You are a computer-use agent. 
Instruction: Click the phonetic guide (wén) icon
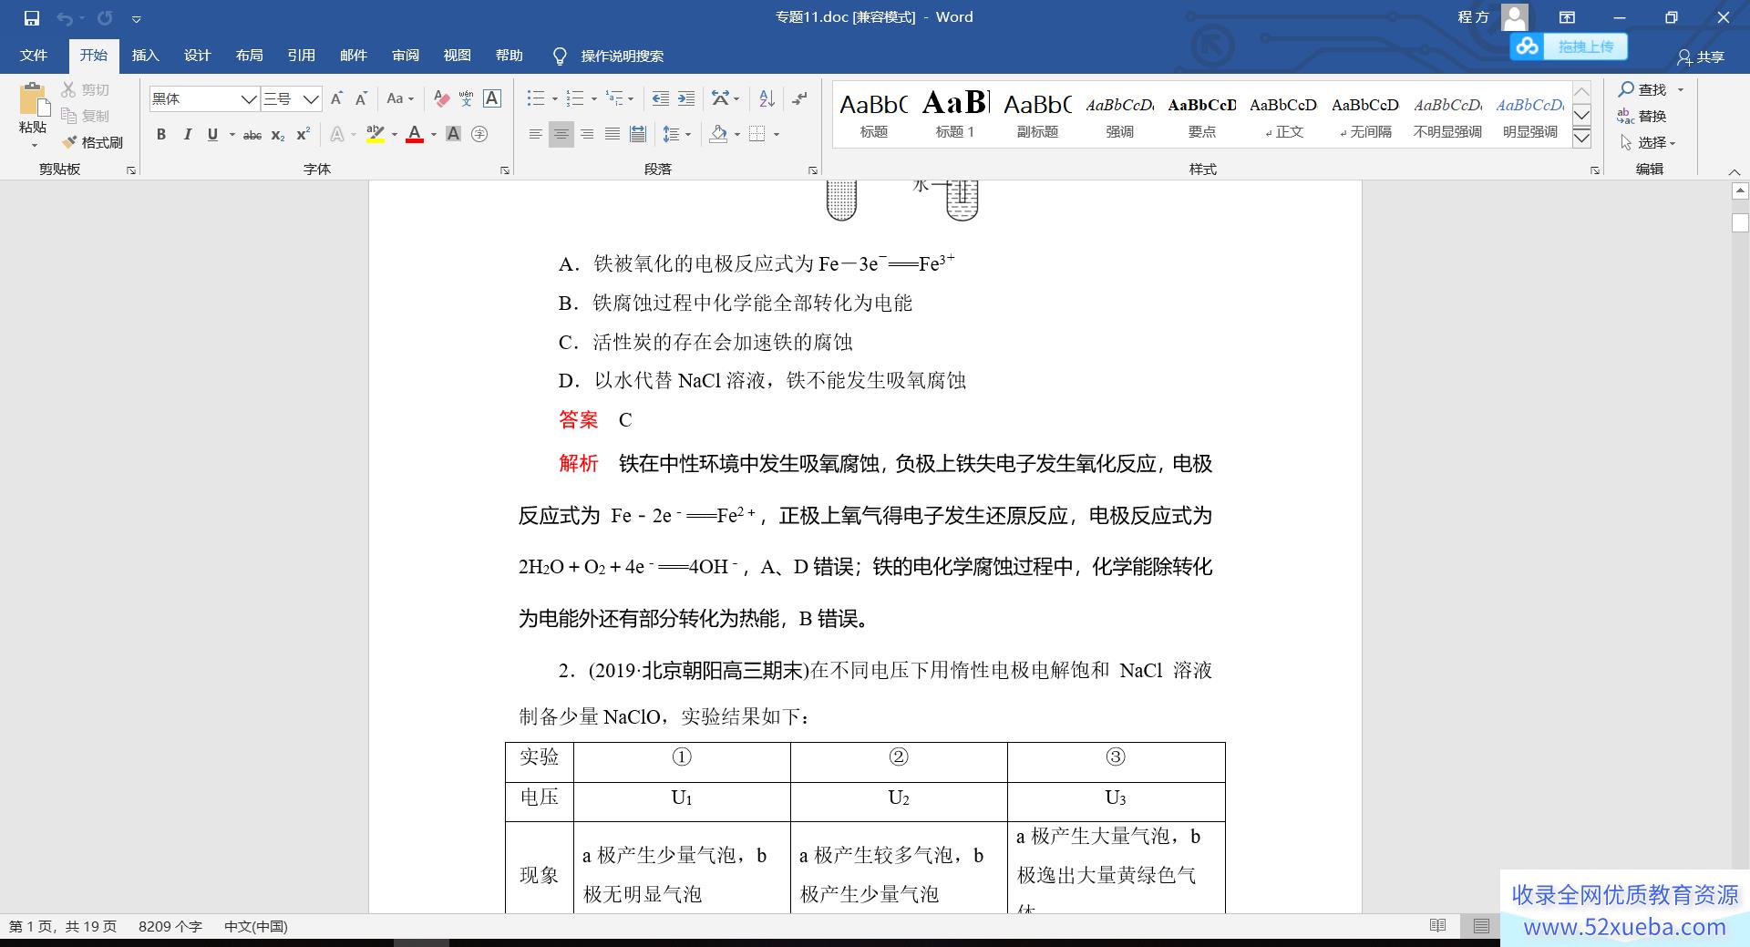click(x=467, y=98)
